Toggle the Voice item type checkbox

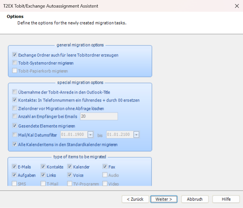[x=70, y=175]
